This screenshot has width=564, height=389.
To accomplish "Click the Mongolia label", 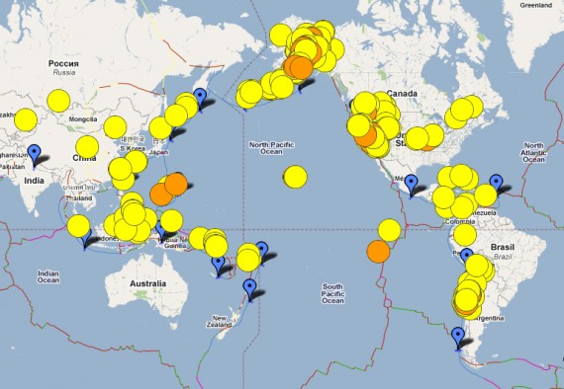I will (x=83, y=119).
